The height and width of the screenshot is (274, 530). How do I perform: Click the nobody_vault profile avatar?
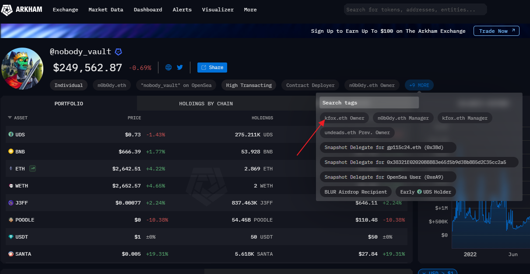22,69
